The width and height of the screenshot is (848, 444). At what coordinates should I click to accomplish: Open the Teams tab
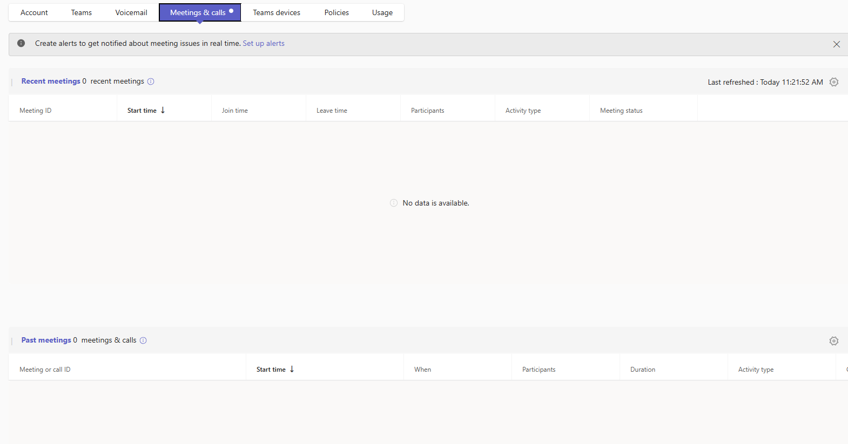82,12
